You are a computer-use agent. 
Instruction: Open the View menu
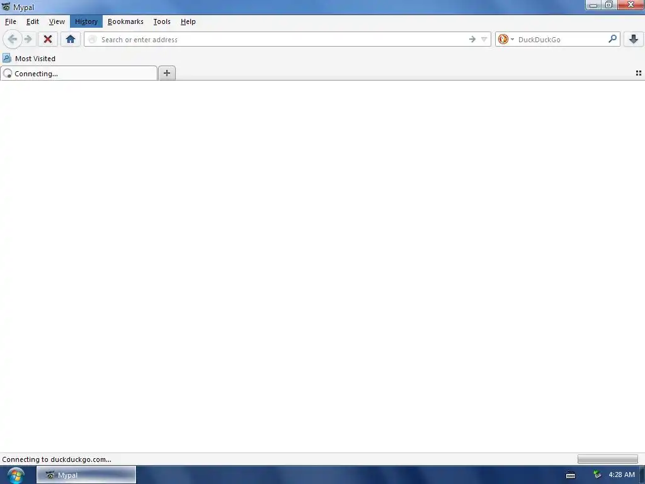pyautogui.click(x=57, y=21)
